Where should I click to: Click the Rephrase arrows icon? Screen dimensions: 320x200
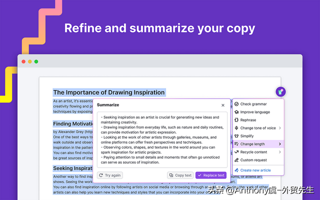tap(236, 120)
